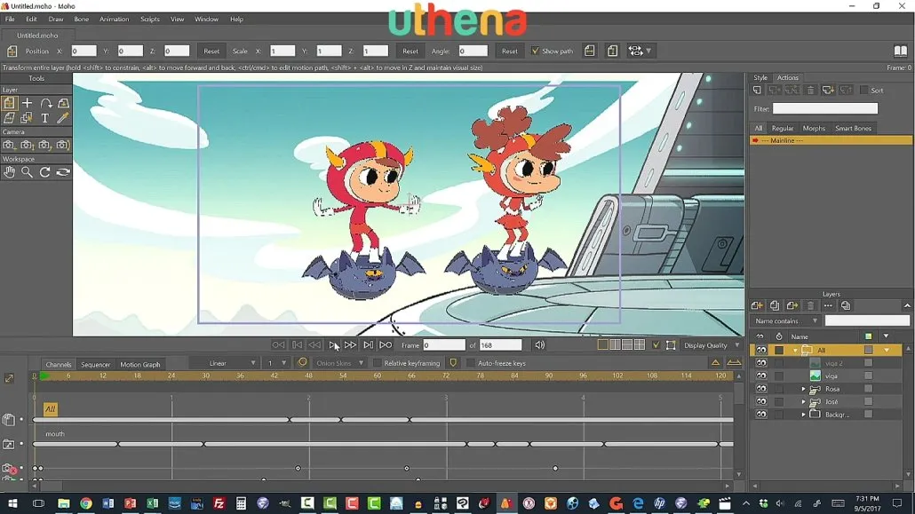Switch to the Sequencer tab
Viewport: 915px width, 514px height.
click(x=95, y=364)
